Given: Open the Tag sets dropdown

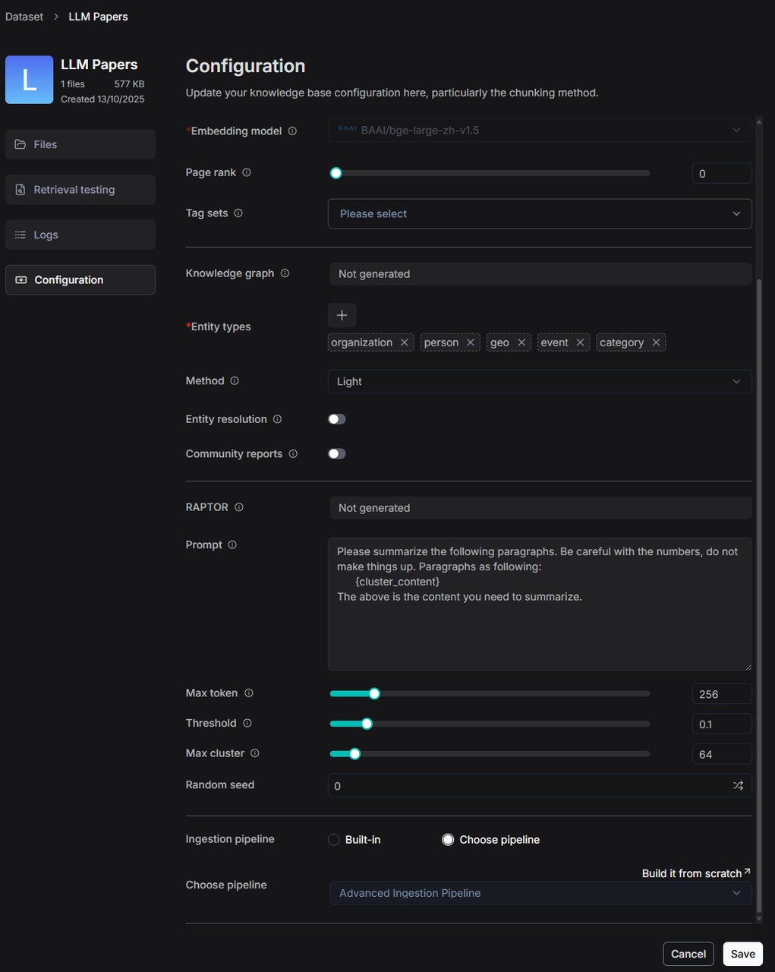Looking at the screenshot, I should point(540,213).
